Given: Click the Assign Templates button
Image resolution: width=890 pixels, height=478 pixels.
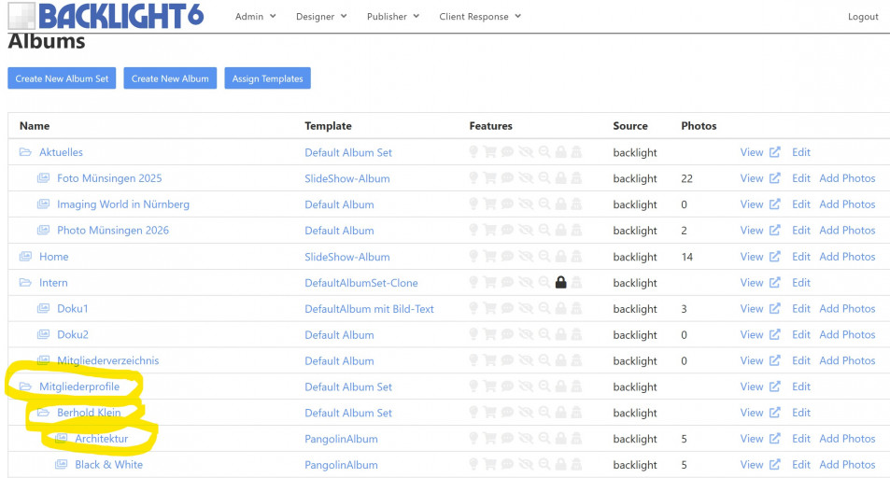Looking at the screenshot, I should pos(267,79).
